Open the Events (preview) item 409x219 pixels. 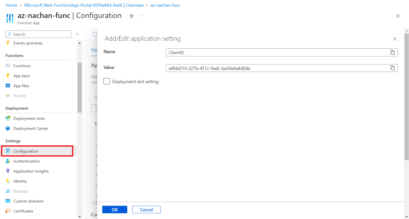point(28,43)
